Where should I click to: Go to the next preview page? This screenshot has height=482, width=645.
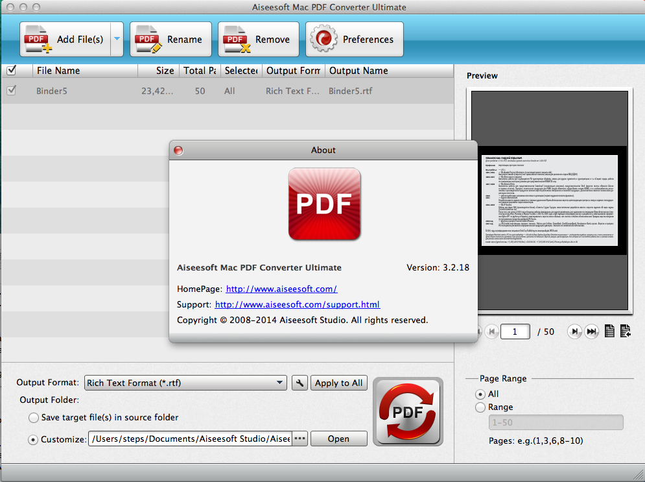[574, 331]
